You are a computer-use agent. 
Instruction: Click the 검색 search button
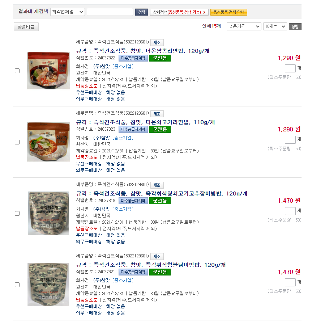(x=142, y=12)
